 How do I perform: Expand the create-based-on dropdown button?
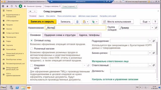pyautogui.click(x=85, y=22)
